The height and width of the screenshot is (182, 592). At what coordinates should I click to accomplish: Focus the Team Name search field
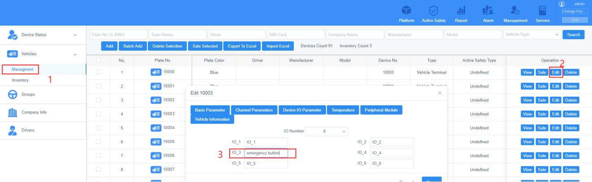pos(177,35)
